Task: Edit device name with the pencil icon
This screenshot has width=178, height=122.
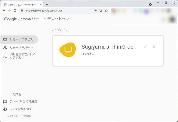Action: pos(146,47)
